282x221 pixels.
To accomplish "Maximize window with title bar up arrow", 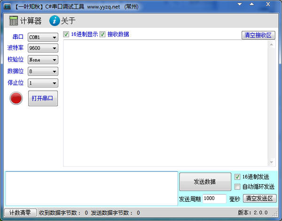I will (252, 4).
